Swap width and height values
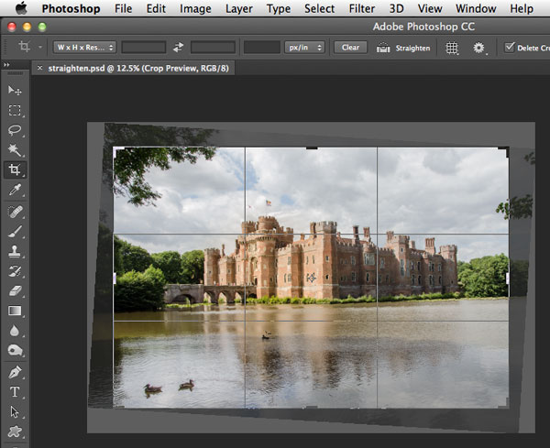 pos(178,47)
